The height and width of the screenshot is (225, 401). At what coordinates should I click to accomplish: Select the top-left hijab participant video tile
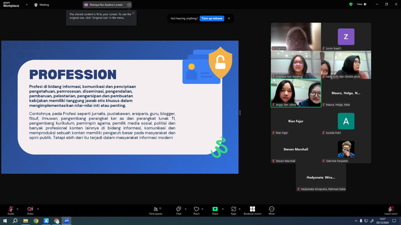[x=296, y=36]
